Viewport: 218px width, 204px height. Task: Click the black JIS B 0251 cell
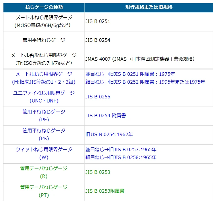(x=98, y=22)
